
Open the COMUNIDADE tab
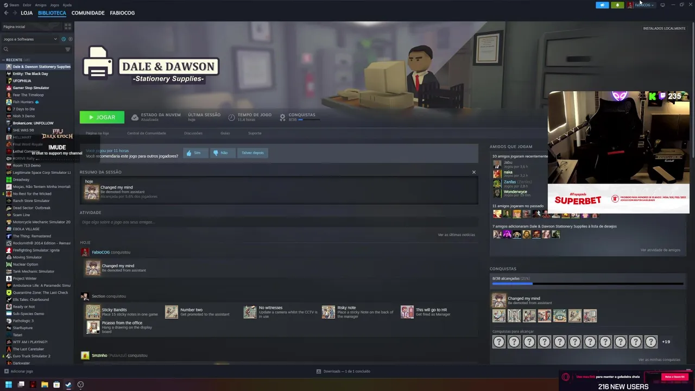(x=88, y=13)
